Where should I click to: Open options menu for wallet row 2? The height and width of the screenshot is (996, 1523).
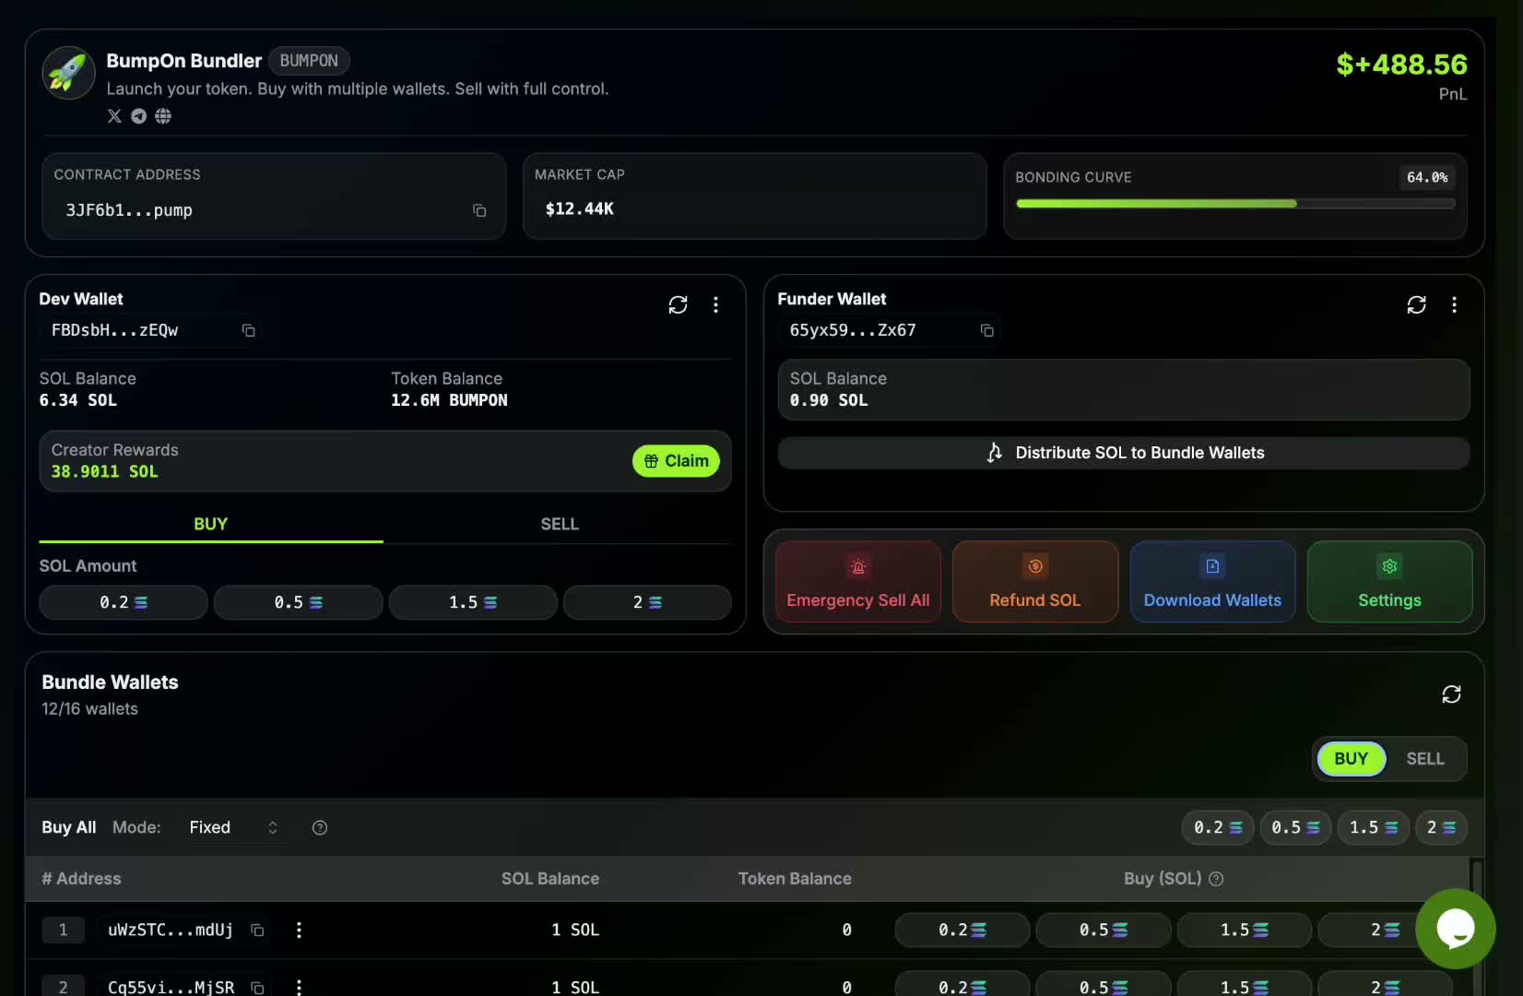point(298,987)
